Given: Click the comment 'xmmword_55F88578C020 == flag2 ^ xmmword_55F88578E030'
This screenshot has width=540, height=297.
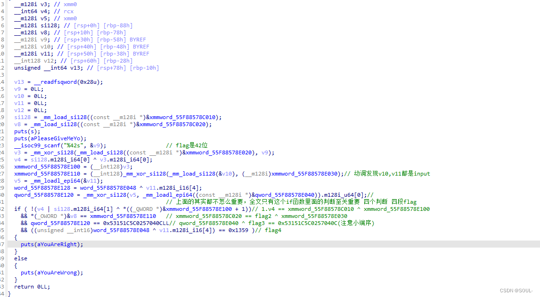Looking at the screenshot, I should [256, 216].
